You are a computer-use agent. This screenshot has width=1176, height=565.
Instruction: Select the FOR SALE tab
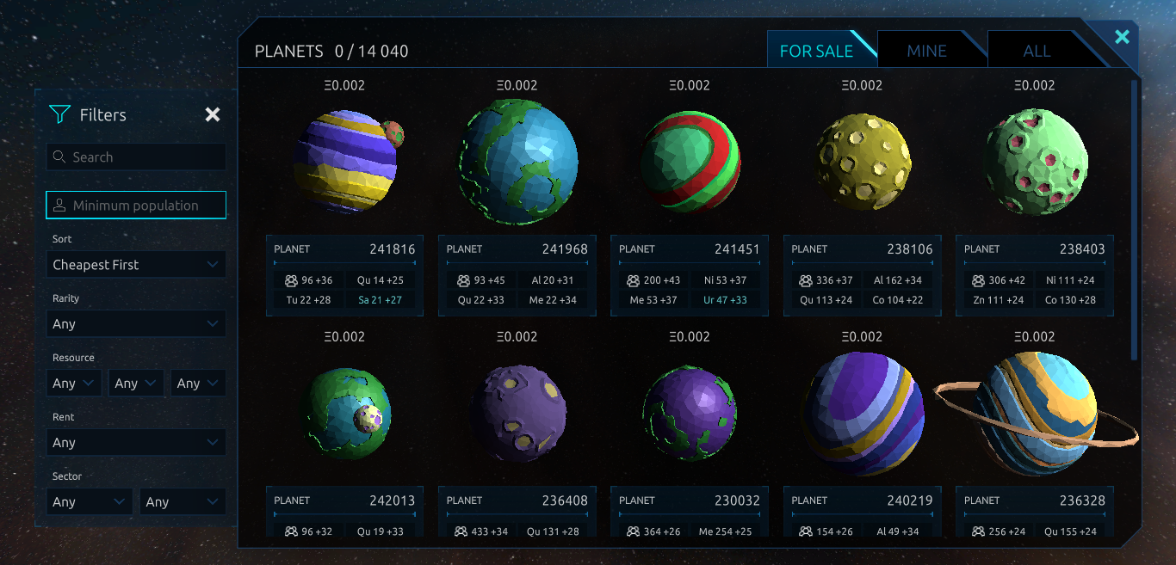816,51
